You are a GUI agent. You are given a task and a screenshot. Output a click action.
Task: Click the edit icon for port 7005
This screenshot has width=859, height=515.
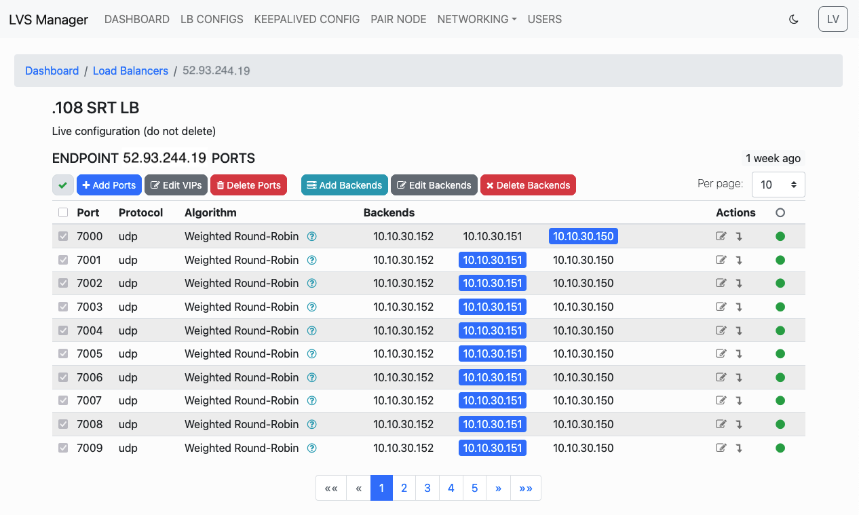(721, 354)
